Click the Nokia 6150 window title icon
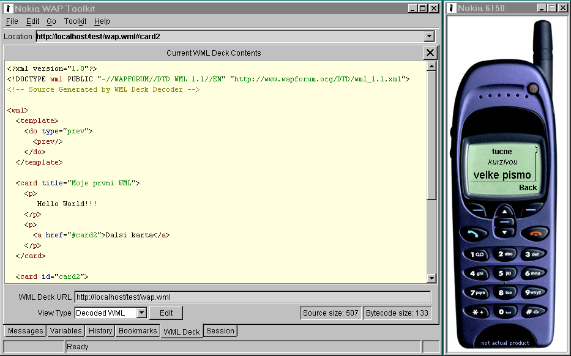The width and height of the screenshot is (571, 356). click(452, 8)
